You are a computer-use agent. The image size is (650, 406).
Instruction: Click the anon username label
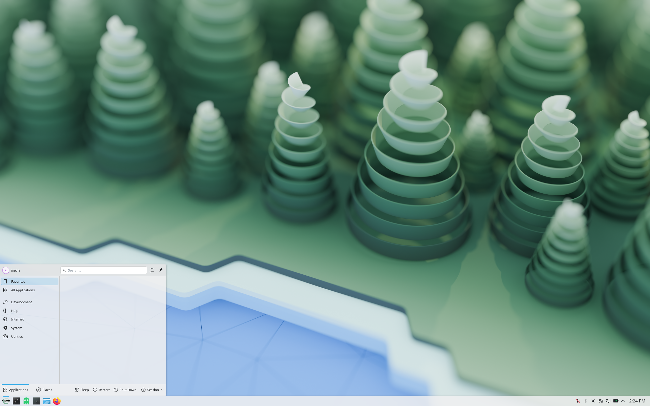[15, 270]
